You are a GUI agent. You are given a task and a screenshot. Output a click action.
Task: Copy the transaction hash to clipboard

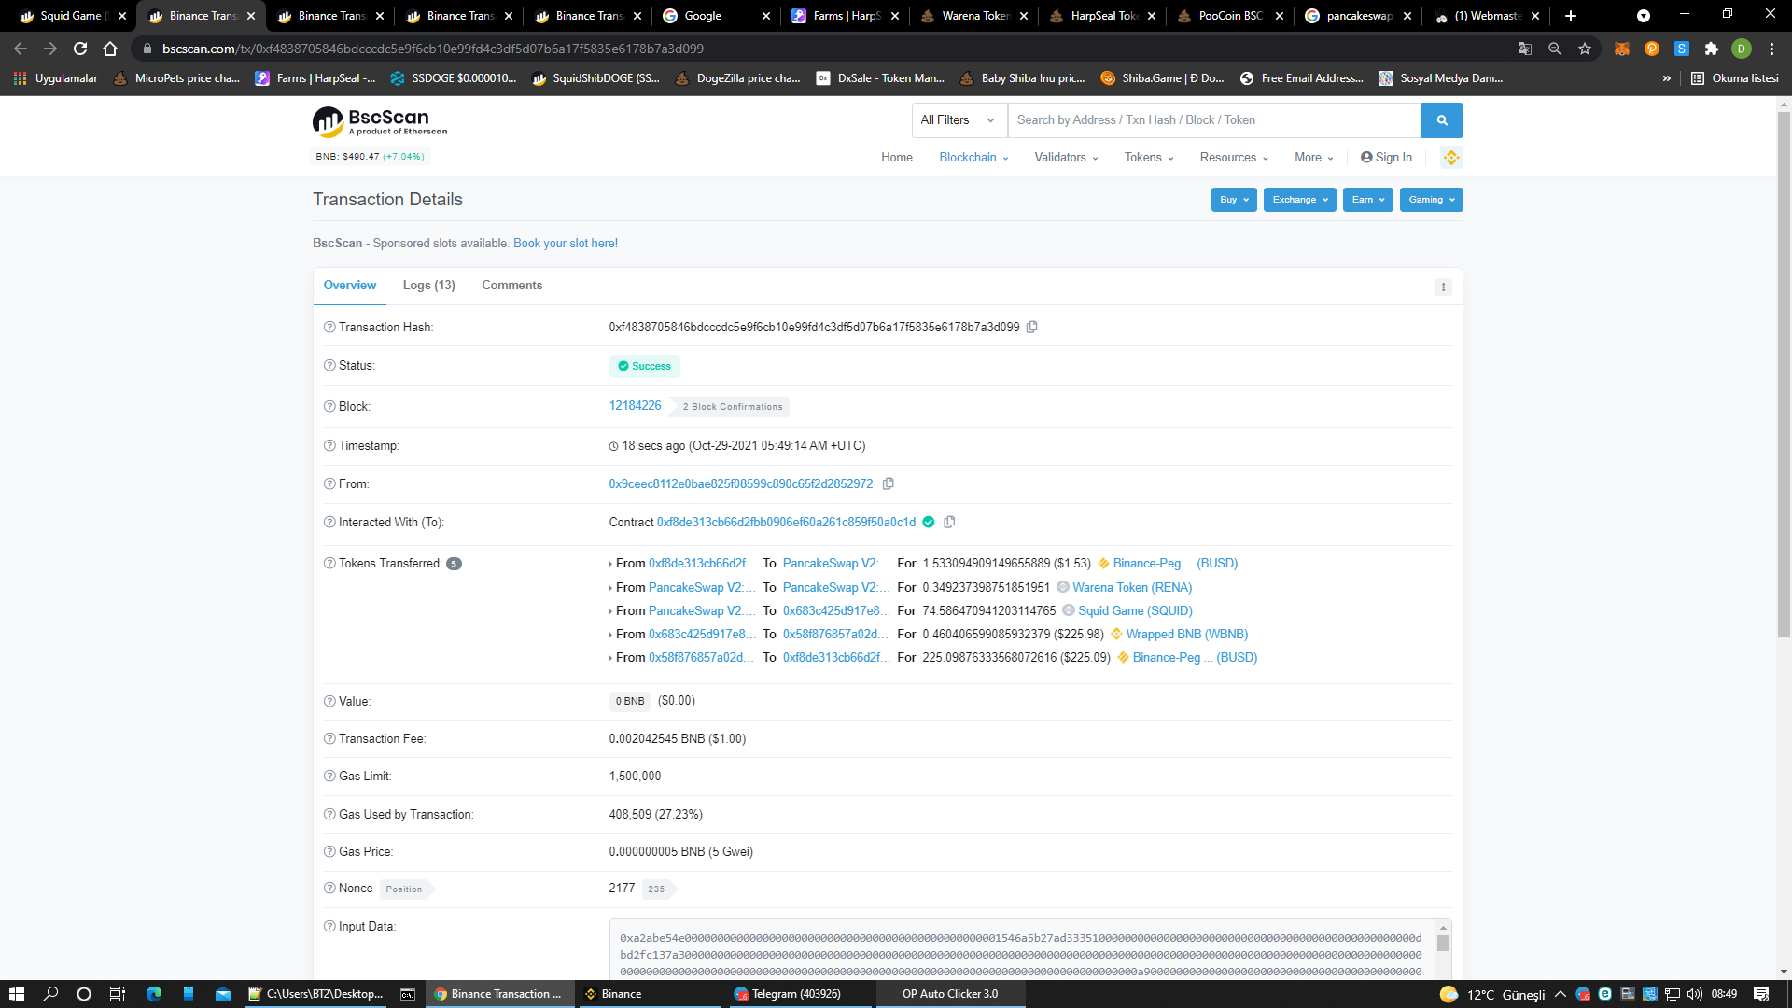pos(1032,327)
